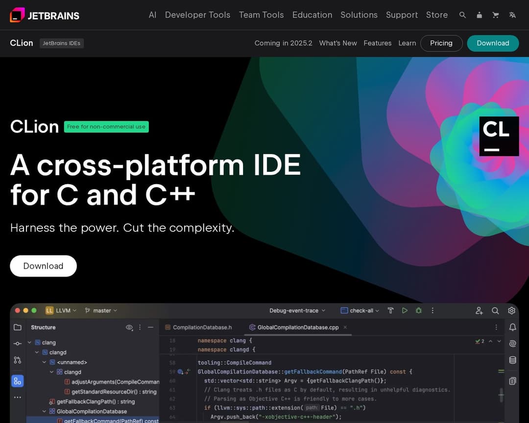Open the Store menu

coord(437,15)
